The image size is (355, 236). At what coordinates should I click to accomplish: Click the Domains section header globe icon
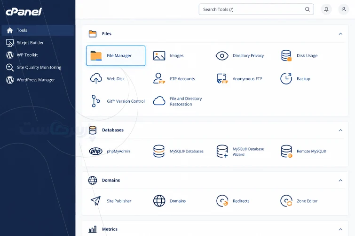tap(93, 180)
